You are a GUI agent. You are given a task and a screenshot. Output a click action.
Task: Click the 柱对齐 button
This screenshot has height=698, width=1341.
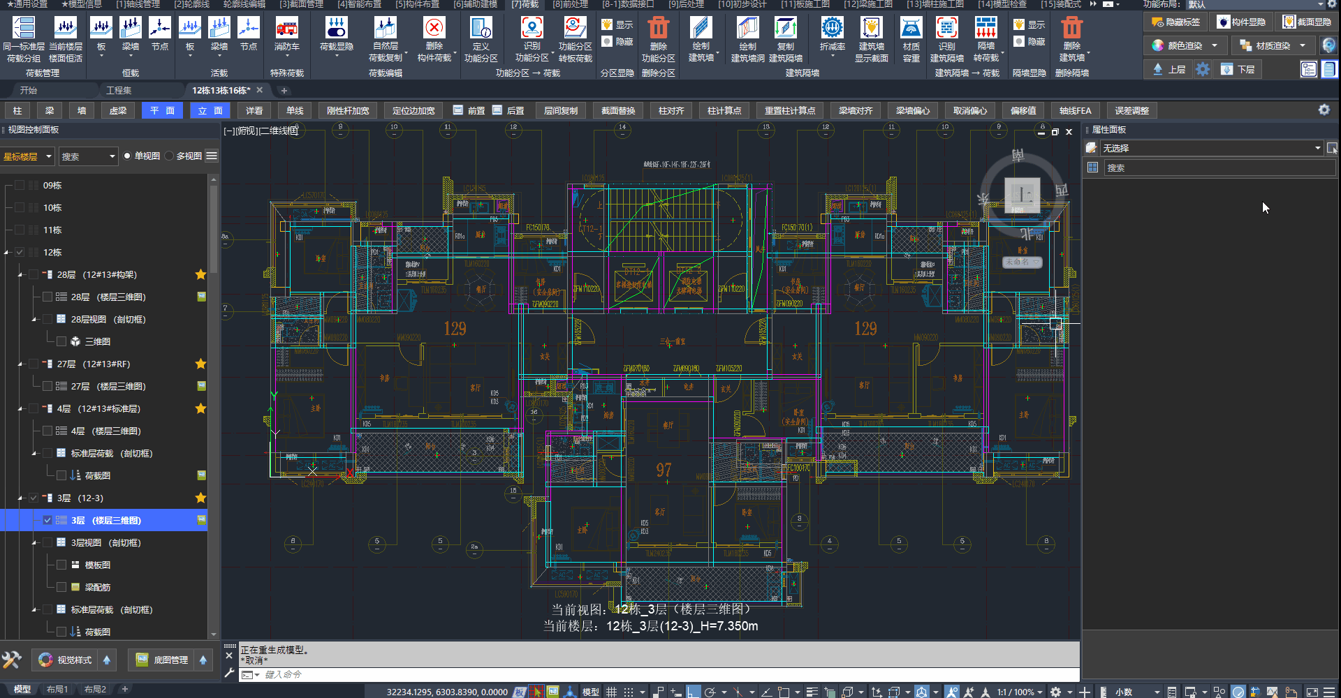tap(671, 111)
